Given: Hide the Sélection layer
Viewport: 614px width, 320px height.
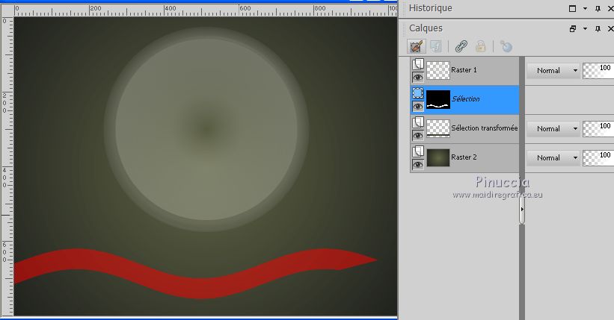Looking at the screenshot, I should coord(418,106).
